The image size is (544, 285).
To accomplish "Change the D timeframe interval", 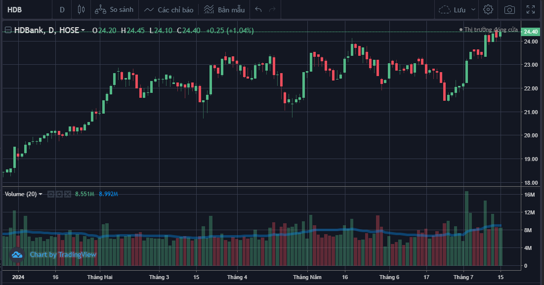I will click(62, 9).
